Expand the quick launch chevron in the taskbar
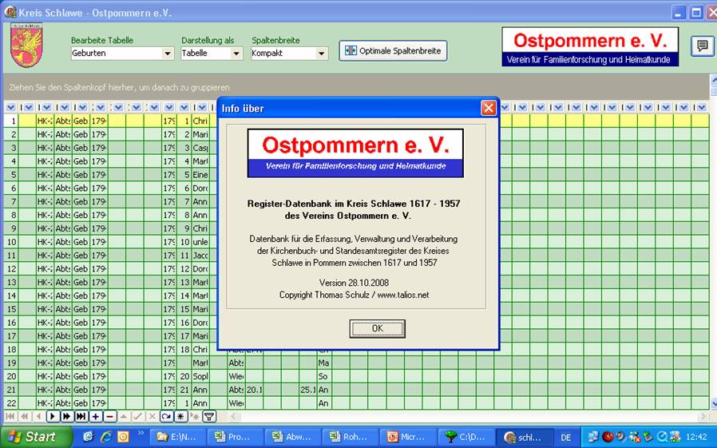Viewport: 717px width, 448px height. (141, 433)
